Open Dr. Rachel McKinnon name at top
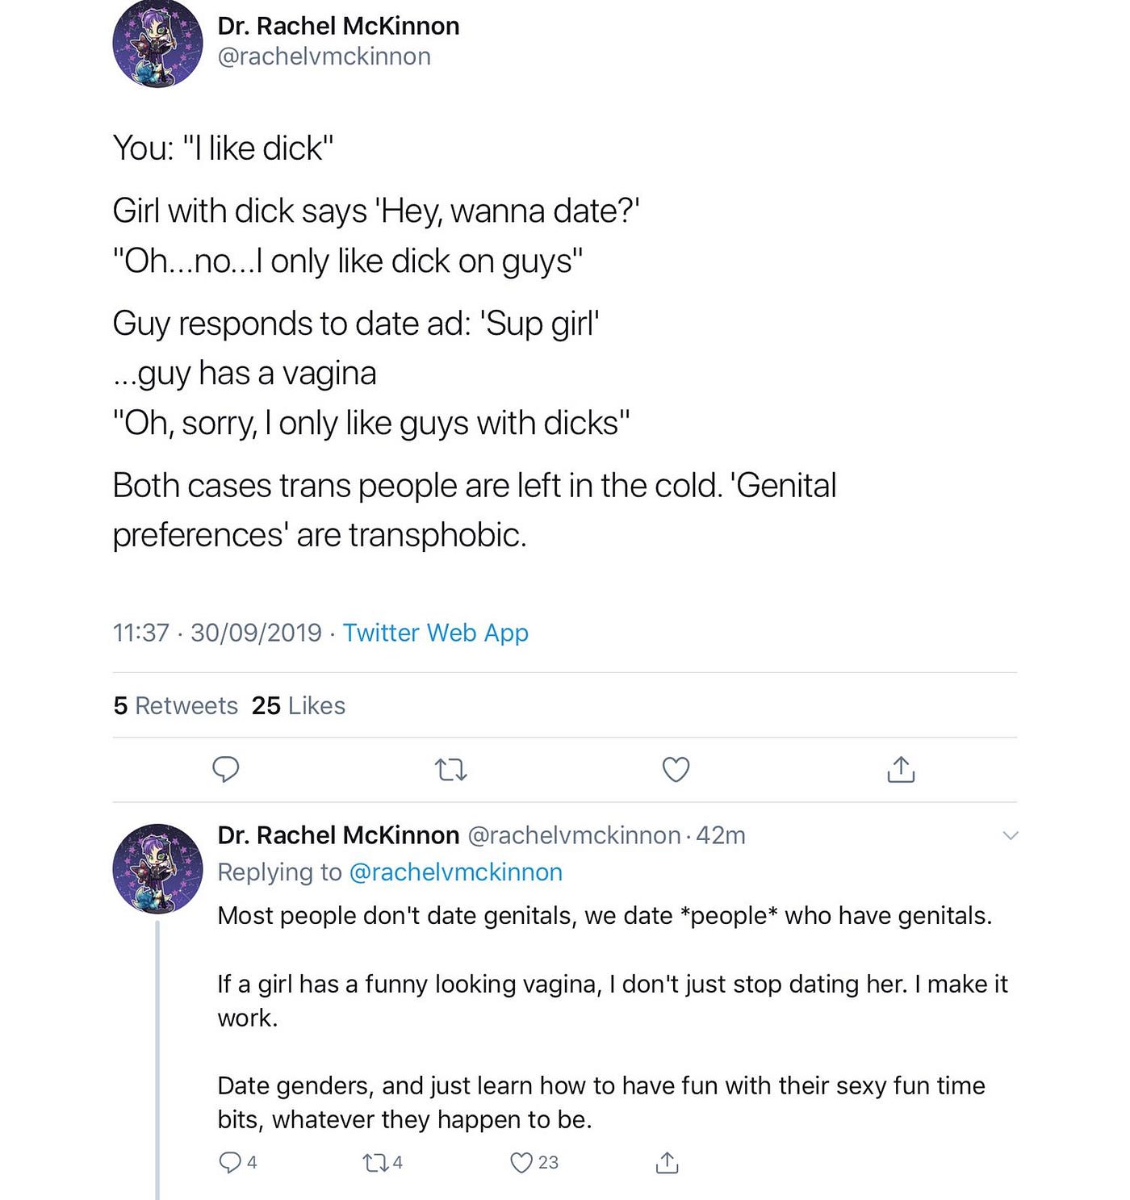The height and width of the screenshot is (1200, 1130). coord(338,26)
